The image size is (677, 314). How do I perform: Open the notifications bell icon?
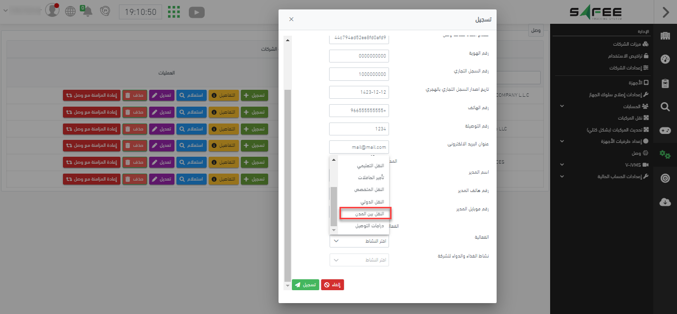coord(88,11)
